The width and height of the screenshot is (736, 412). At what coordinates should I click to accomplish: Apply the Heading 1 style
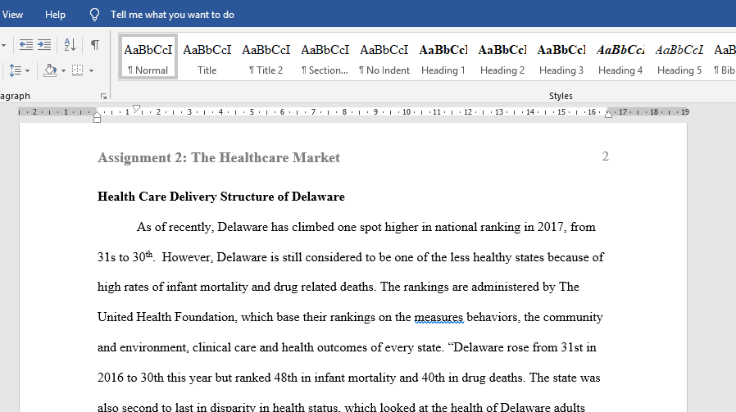pos(443,57)
